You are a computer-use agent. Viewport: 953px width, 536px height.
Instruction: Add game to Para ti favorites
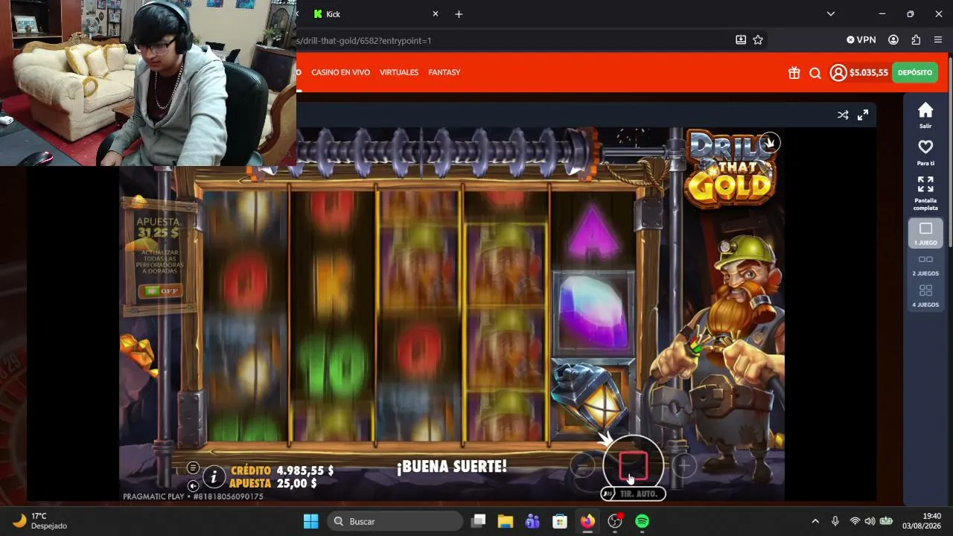(x=925, y=152)
